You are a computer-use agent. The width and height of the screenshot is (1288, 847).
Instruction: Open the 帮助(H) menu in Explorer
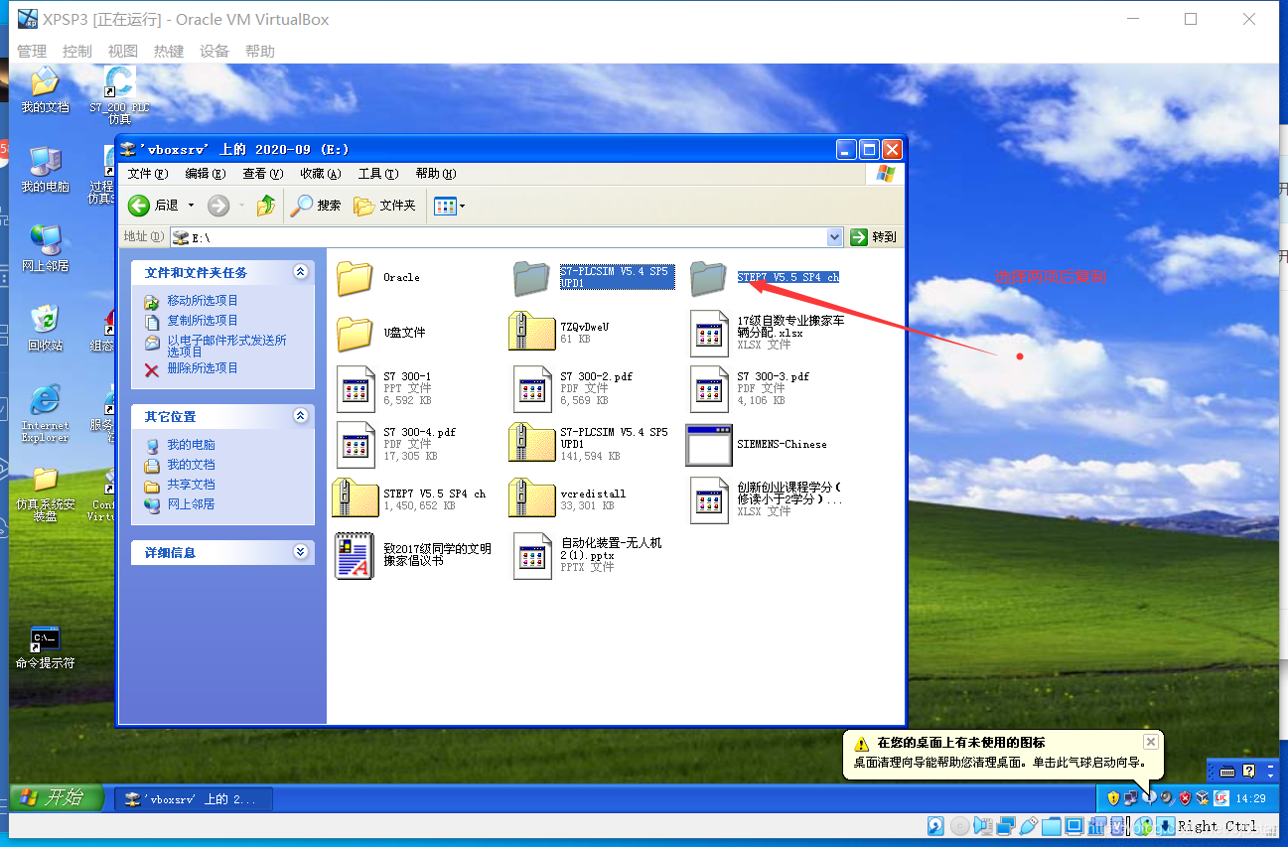click(x=436, y=174)
